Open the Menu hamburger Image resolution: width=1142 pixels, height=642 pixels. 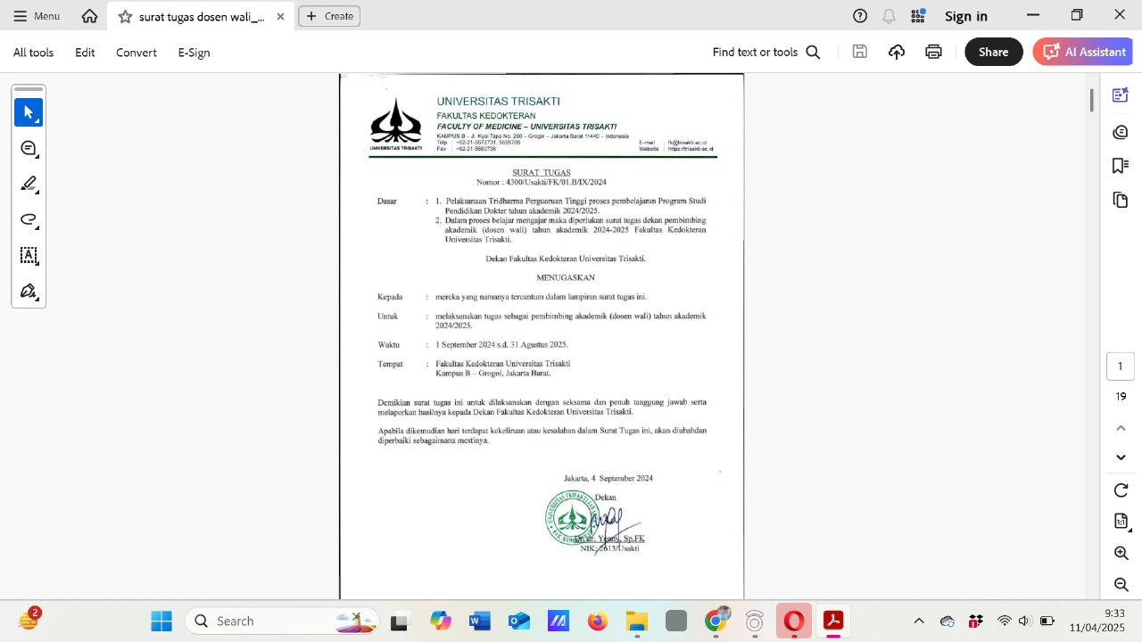[x=37, y=16]
